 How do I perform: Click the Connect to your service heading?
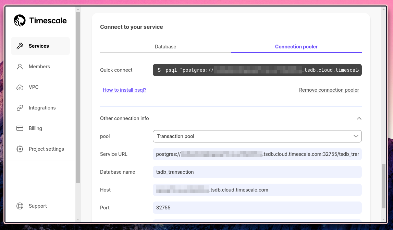(x=131, y=27)
